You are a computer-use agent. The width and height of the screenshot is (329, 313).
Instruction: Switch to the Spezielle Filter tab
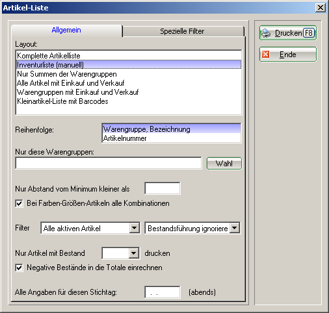183,31
